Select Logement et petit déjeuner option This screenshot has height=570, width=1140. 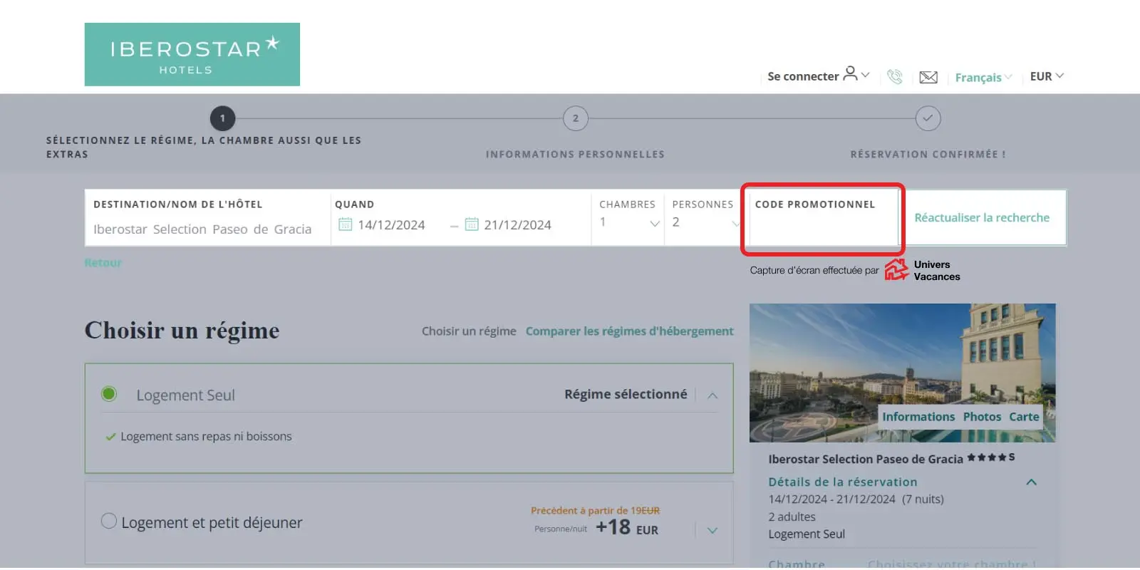109,522
